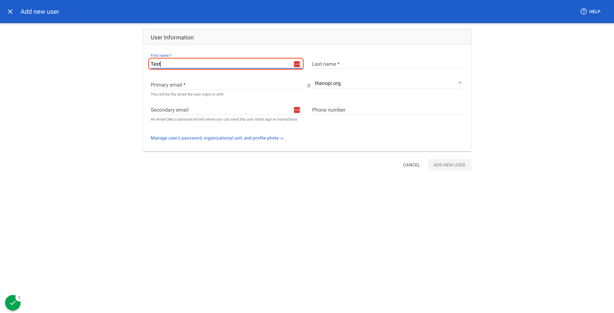Close the Add new user dialog

tap(10, 12)
